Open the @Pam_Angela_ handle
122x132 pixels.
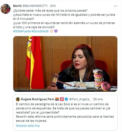80,99
